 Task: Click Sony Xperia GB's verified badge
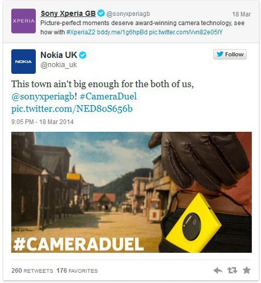(101, 13)
